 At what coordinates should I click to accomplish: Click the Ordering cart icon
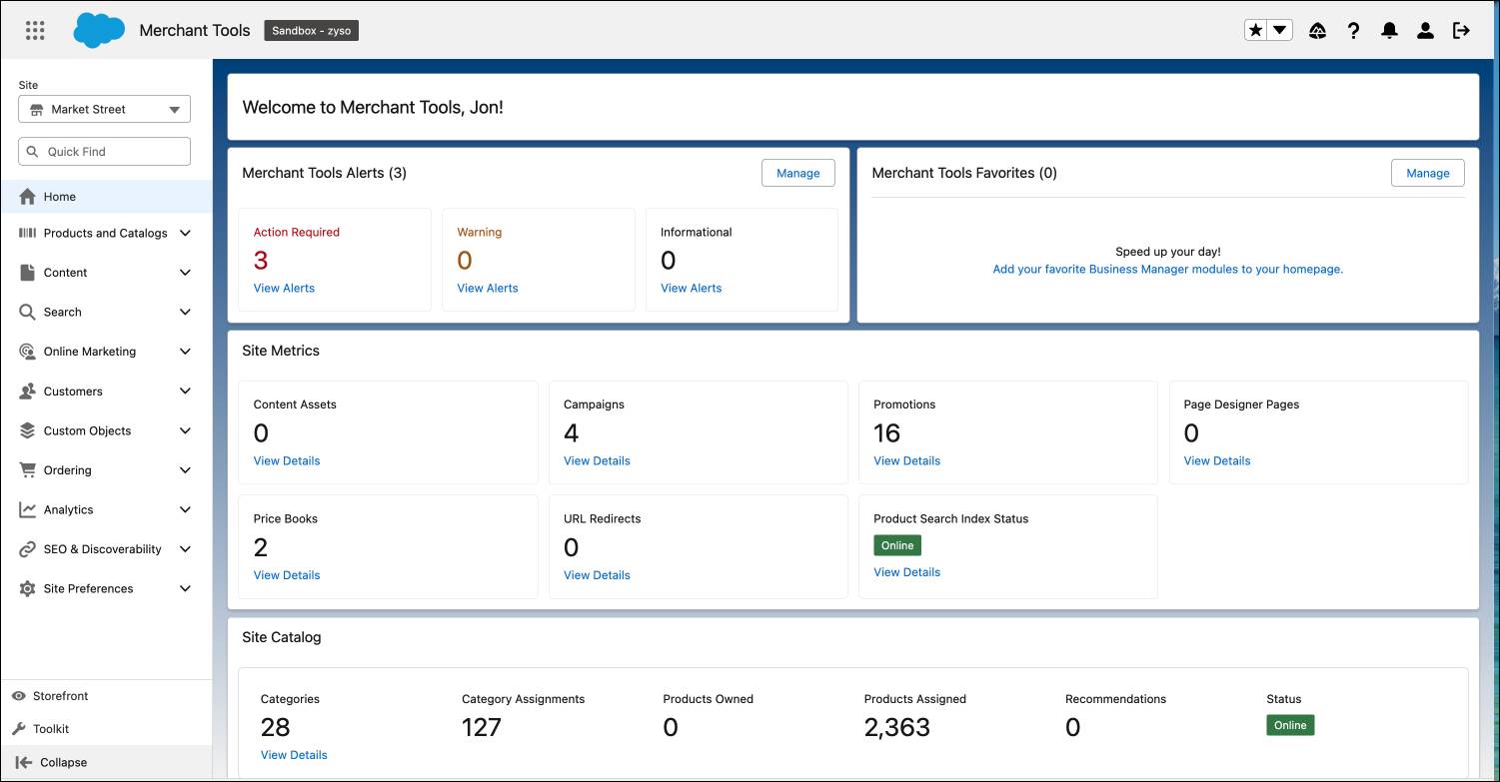[x=27, y=470]
